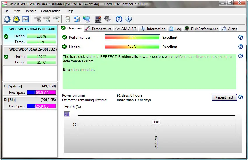The image size is (248, 160).
Task: Click the blue question mark toolbar icon
Action: 119,19
